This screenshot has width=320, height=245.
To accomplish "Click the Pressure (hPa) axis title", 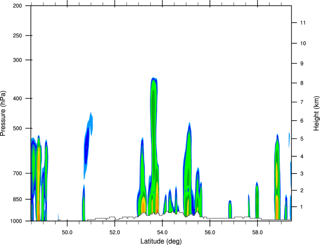I will [3, 113].
